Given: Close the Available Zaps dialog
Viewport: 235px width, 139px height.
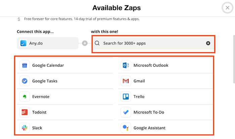Looking at the screenshot, I should [x=227, y=8].
